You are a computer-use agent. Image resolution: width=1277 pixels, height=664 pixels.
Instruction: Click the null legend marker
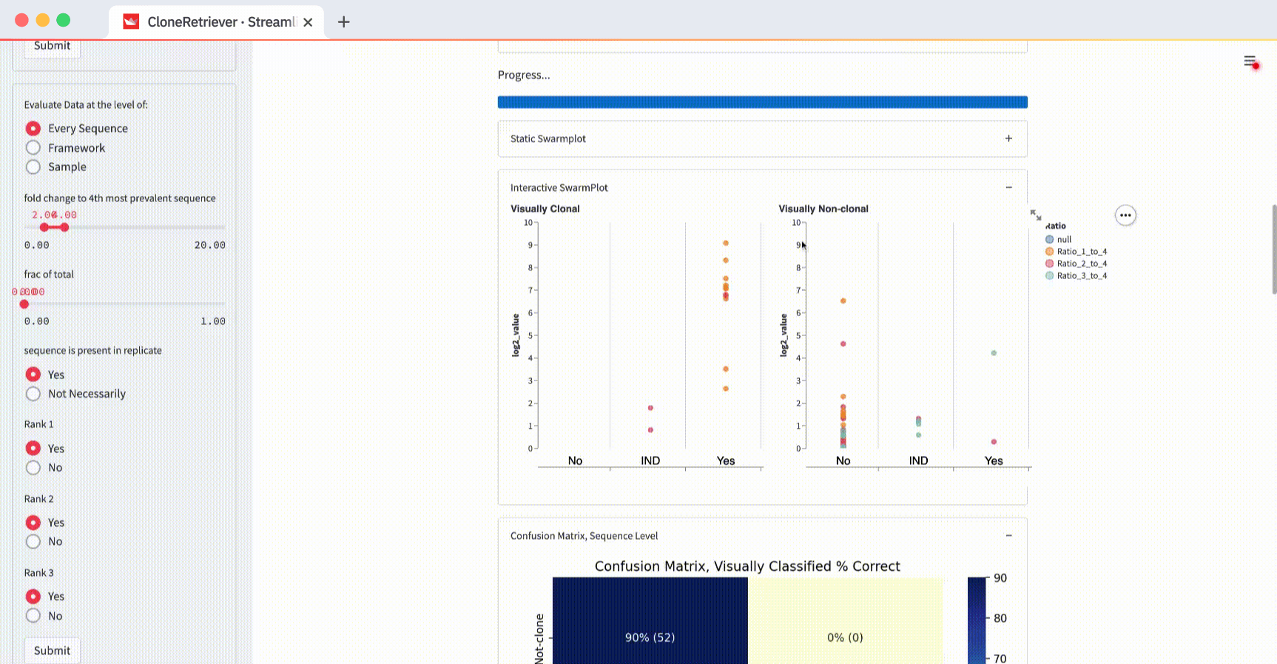tap(1049, 239)
